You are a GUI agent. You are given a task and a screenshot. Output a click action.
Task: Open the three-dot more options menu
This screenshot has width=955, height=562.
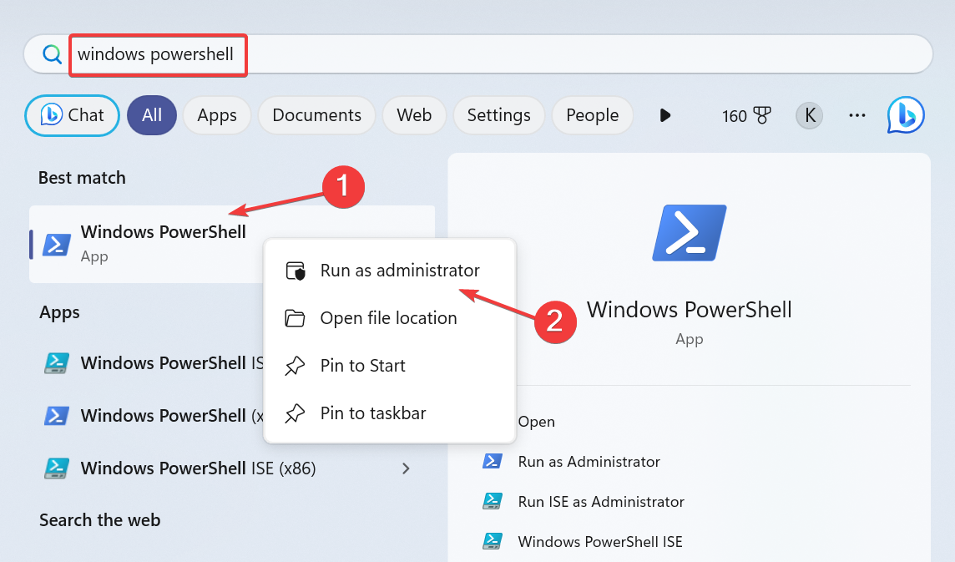tap(857, 115)
